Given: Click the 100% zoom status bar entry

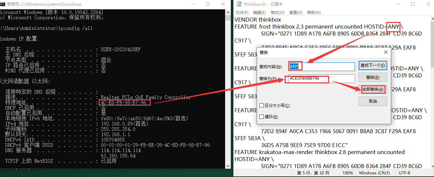Looking at the screenshot, I should point(348,173).
